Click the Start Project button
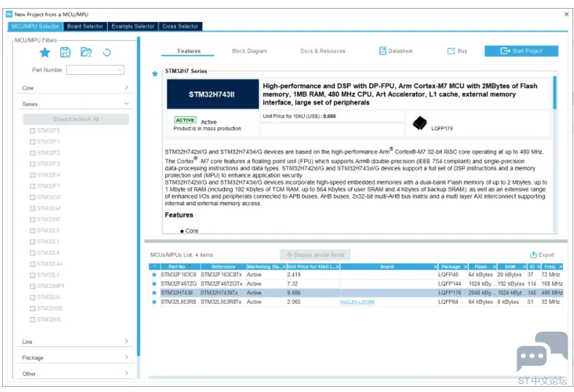The width and height of the screenshot is (574, 392). (522, 51)
